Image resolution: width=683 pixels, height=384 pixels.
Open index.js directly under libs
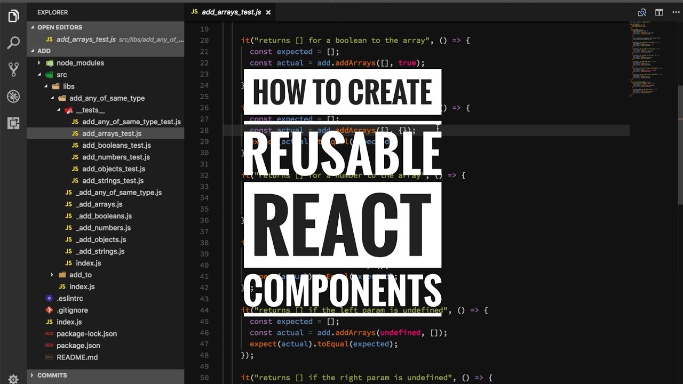(x=106, y=286)
